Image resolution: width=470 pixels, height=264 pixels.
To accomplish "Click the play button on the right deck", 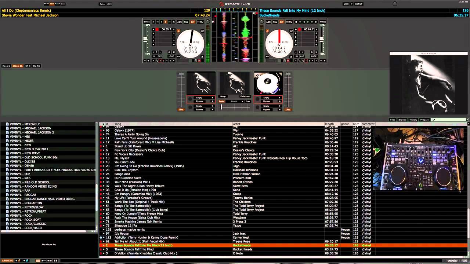I will click(308, 22).
